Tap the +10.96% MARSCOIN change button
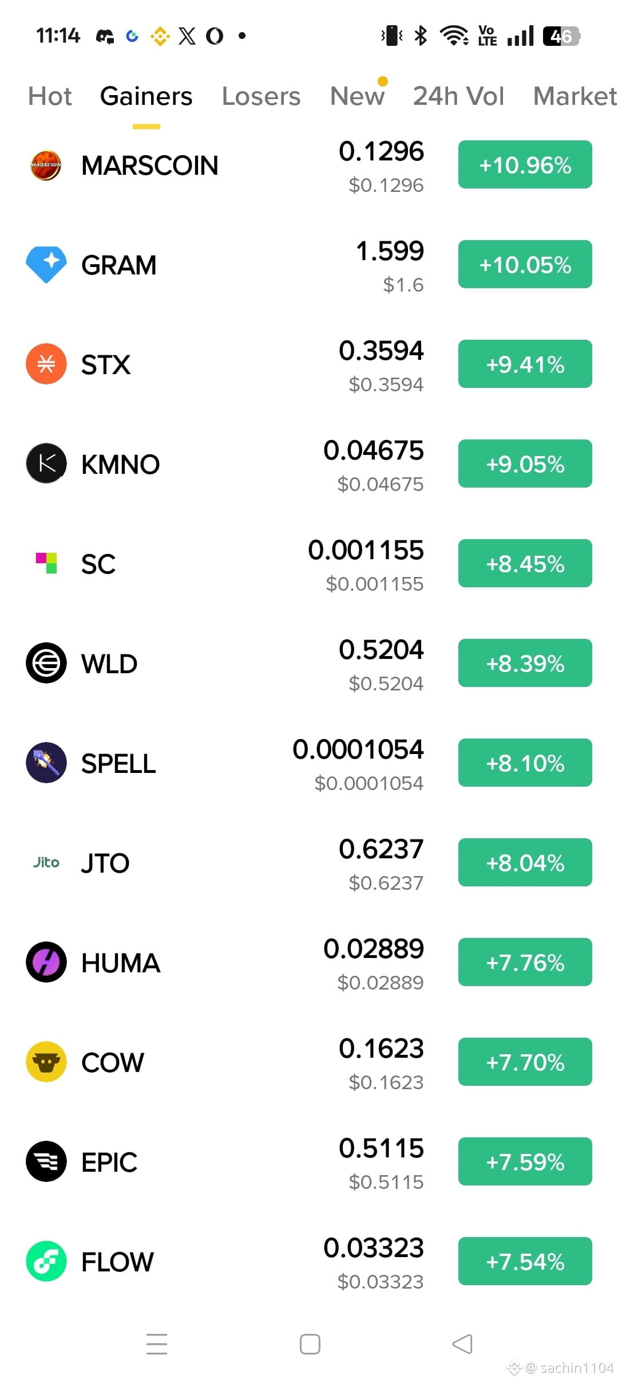Screen dimensions: 618x1382 point(525,164)
